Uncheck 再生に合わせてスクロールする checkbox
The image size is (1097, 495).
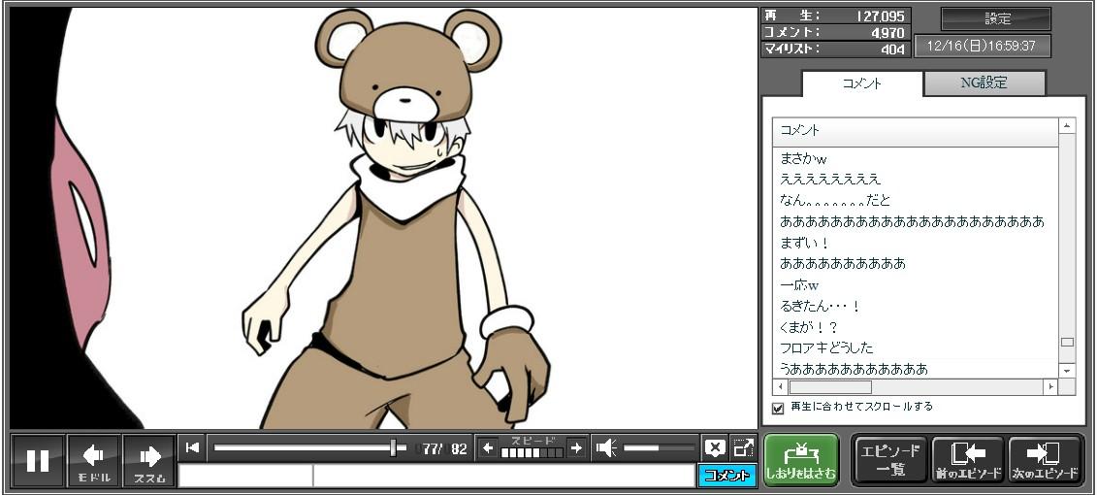click(x=778, y=408)
